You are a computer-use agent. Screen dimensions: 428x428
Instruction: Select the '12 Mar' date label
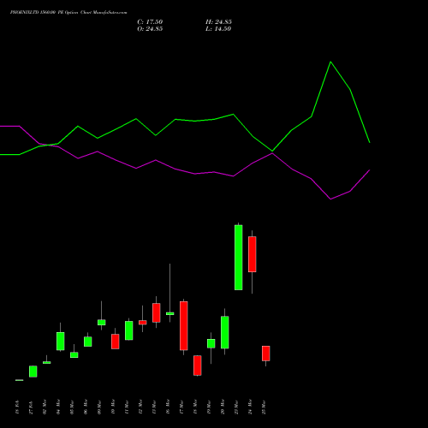click(140, 407)
